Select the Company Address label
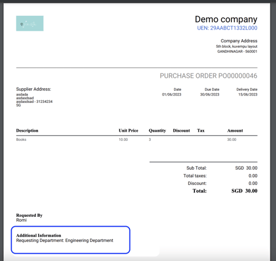This screenshot has width=276, height=261. point(239,41)
